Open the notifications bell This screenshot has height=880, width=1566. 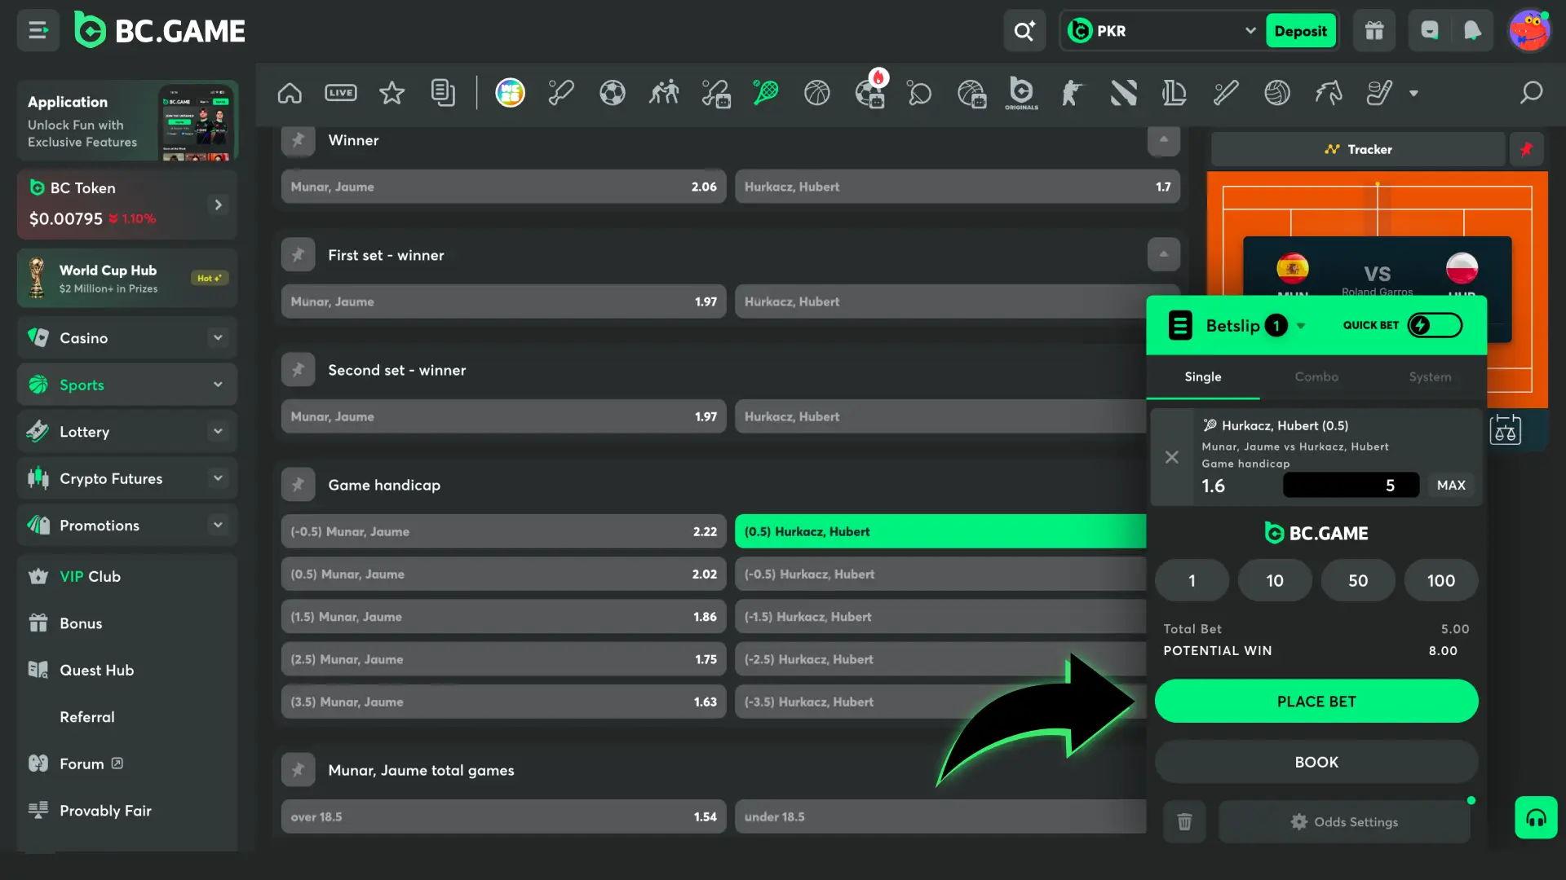click(x=1472, y=31)
